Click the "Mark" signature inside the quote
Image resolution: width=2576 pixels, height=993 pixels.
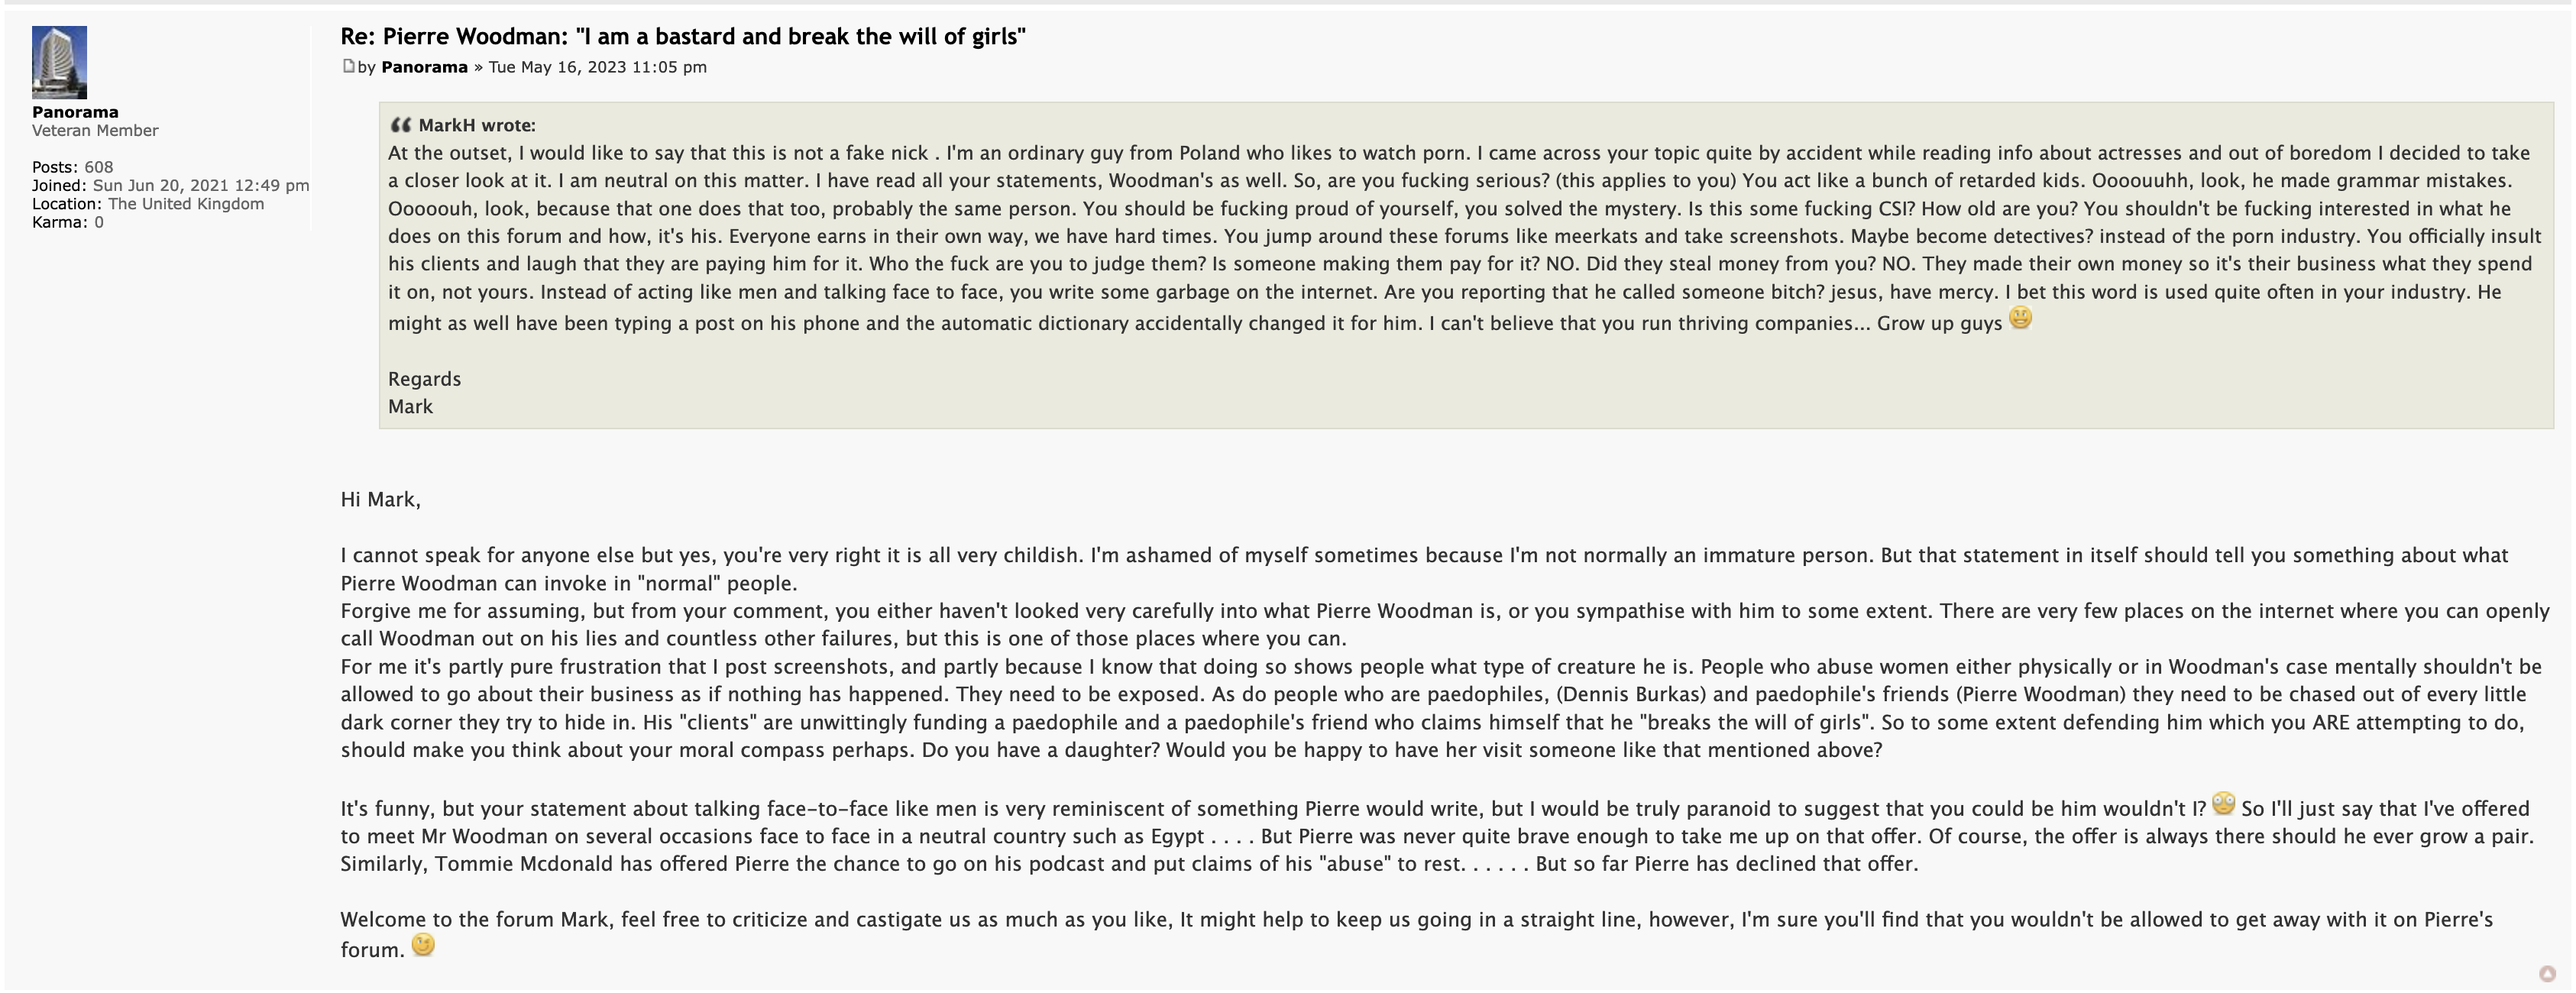click(x=410, y=407)
